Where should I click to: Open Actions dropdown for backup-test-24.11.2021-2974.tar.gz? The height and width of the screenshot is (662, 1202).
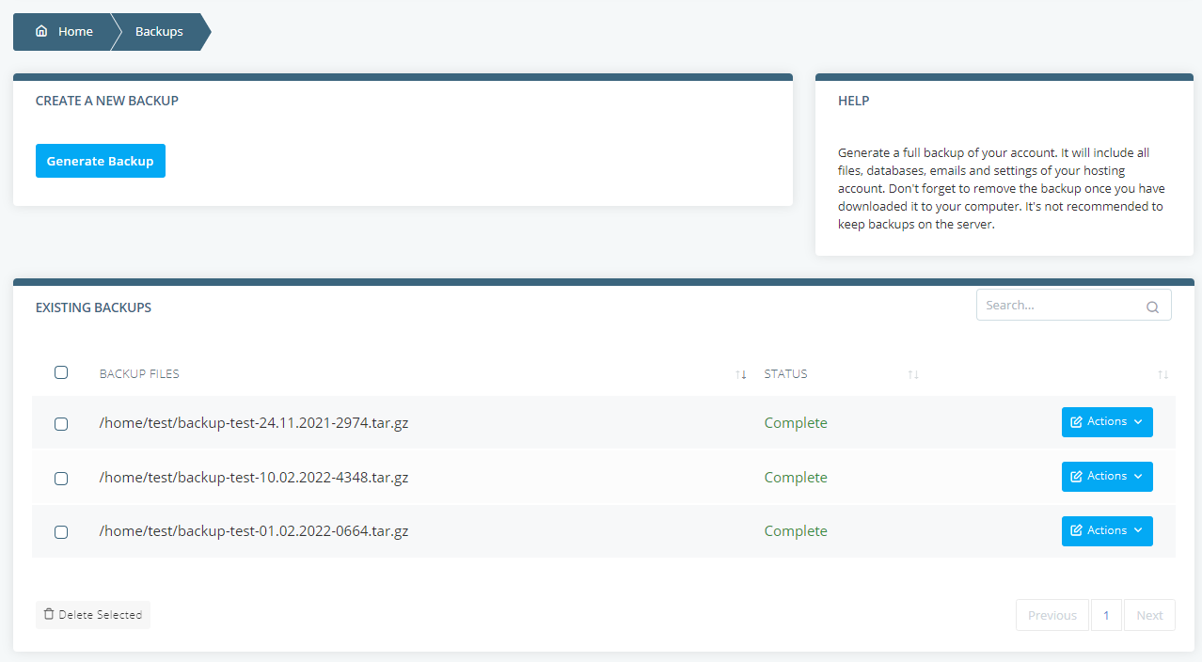click(1107, 421)
